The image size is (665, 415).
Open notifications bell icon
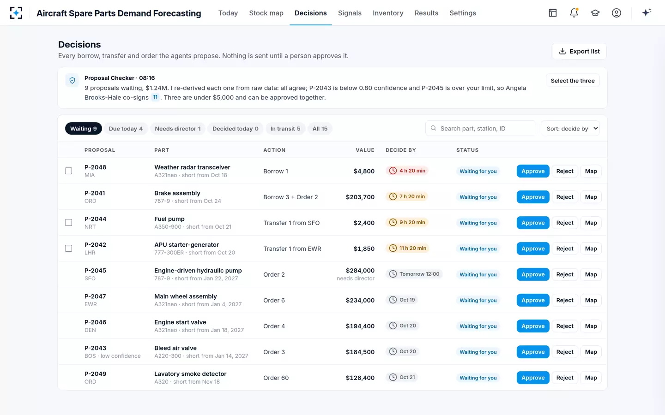click(x=574, y=13)
